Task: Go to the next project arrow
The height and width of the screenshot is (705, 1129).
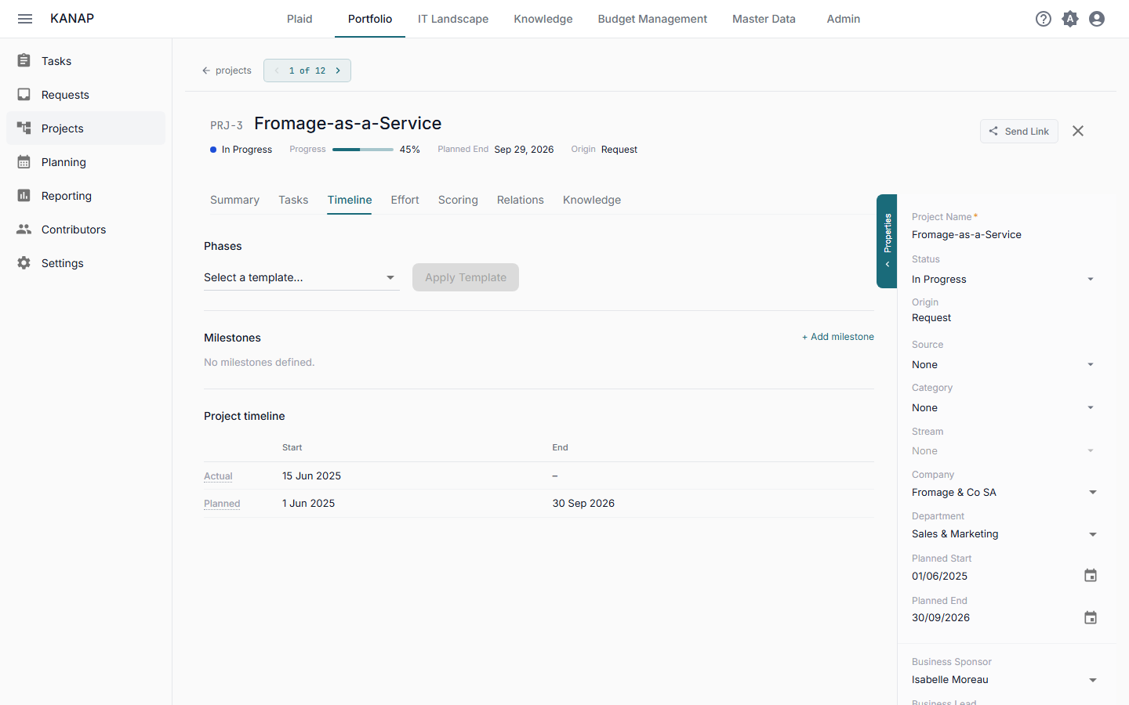Action: coord(338,70)
